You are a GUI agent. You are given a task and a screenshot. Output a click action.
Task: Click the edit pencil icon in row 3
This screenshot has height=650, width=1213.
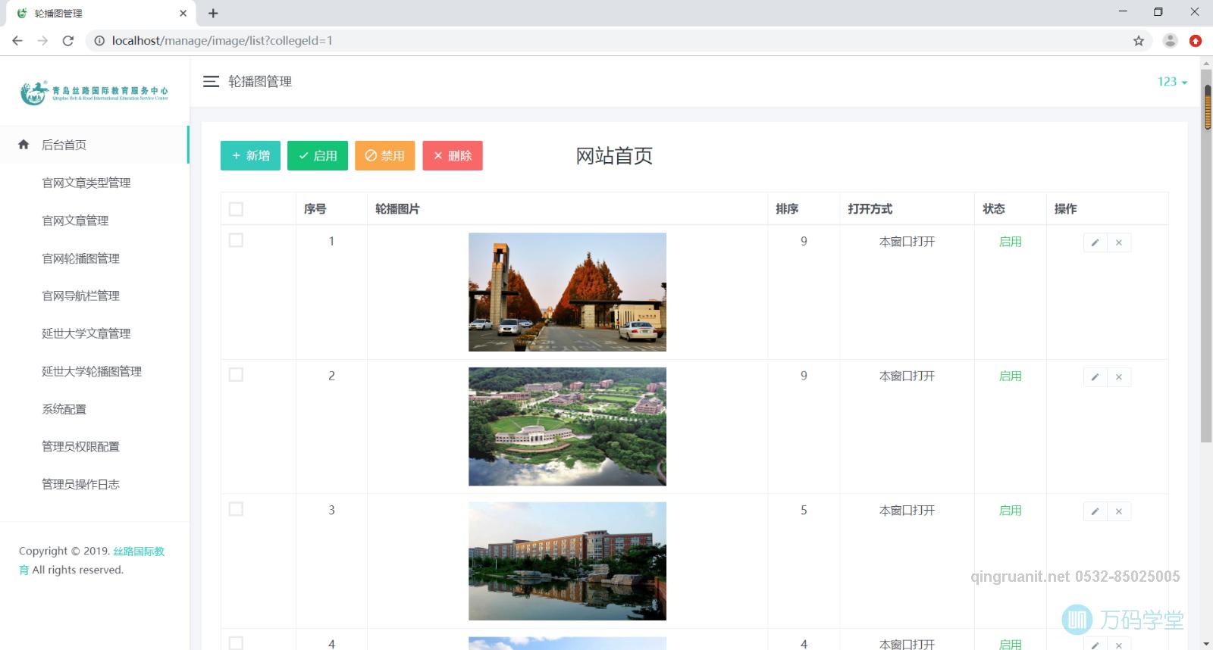tap(1095, 511)
